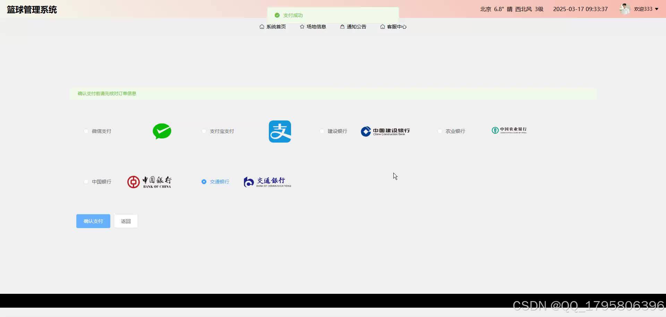666x317 pixels.
Task: Click the 篮球管理系统 title
Action: 32,10
